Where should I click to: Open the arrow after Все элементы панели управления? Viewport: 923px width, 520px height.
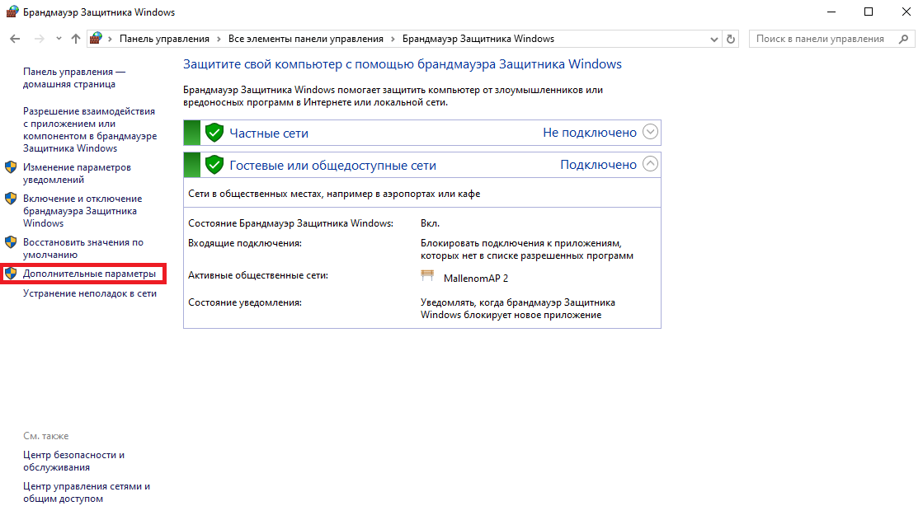pyautogui.click(x=393, y=39)
